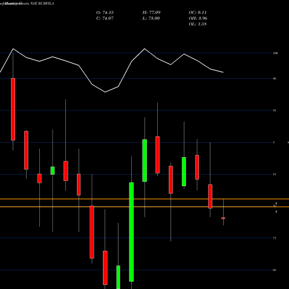The height and width of the screenshot is (289, 289).
Task: Click the open price value O: 74.15
Action: pyautogui.click(x=105, y=13)
